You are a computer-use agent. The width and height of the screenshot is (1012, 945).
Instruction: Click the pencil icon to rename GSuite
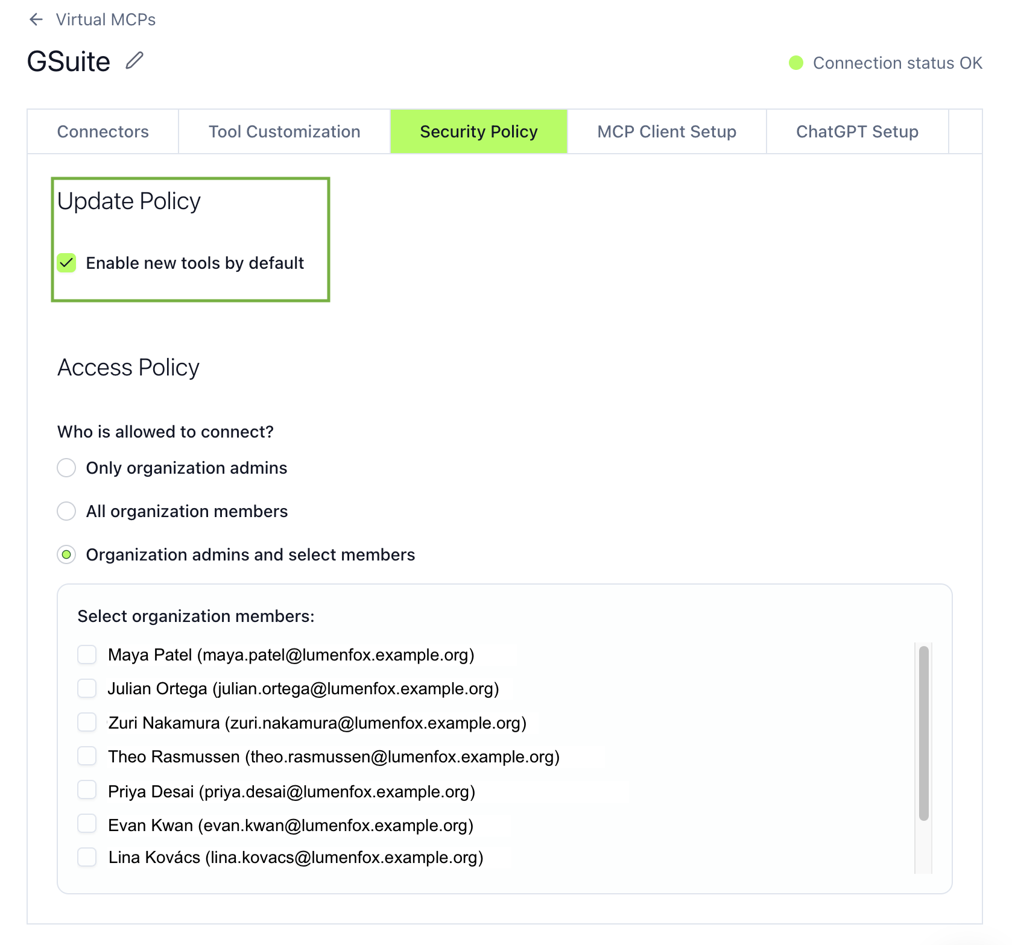134,61
